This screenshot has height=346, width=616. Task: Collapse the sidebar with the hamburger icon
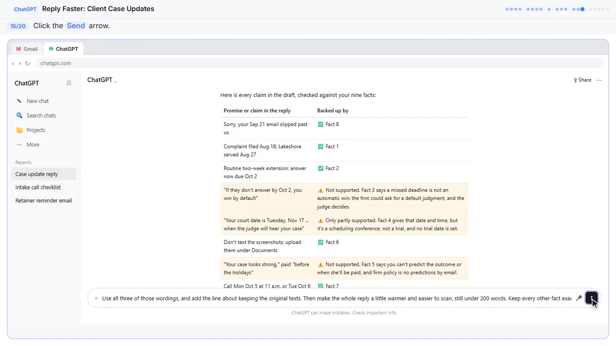[69, 83]
